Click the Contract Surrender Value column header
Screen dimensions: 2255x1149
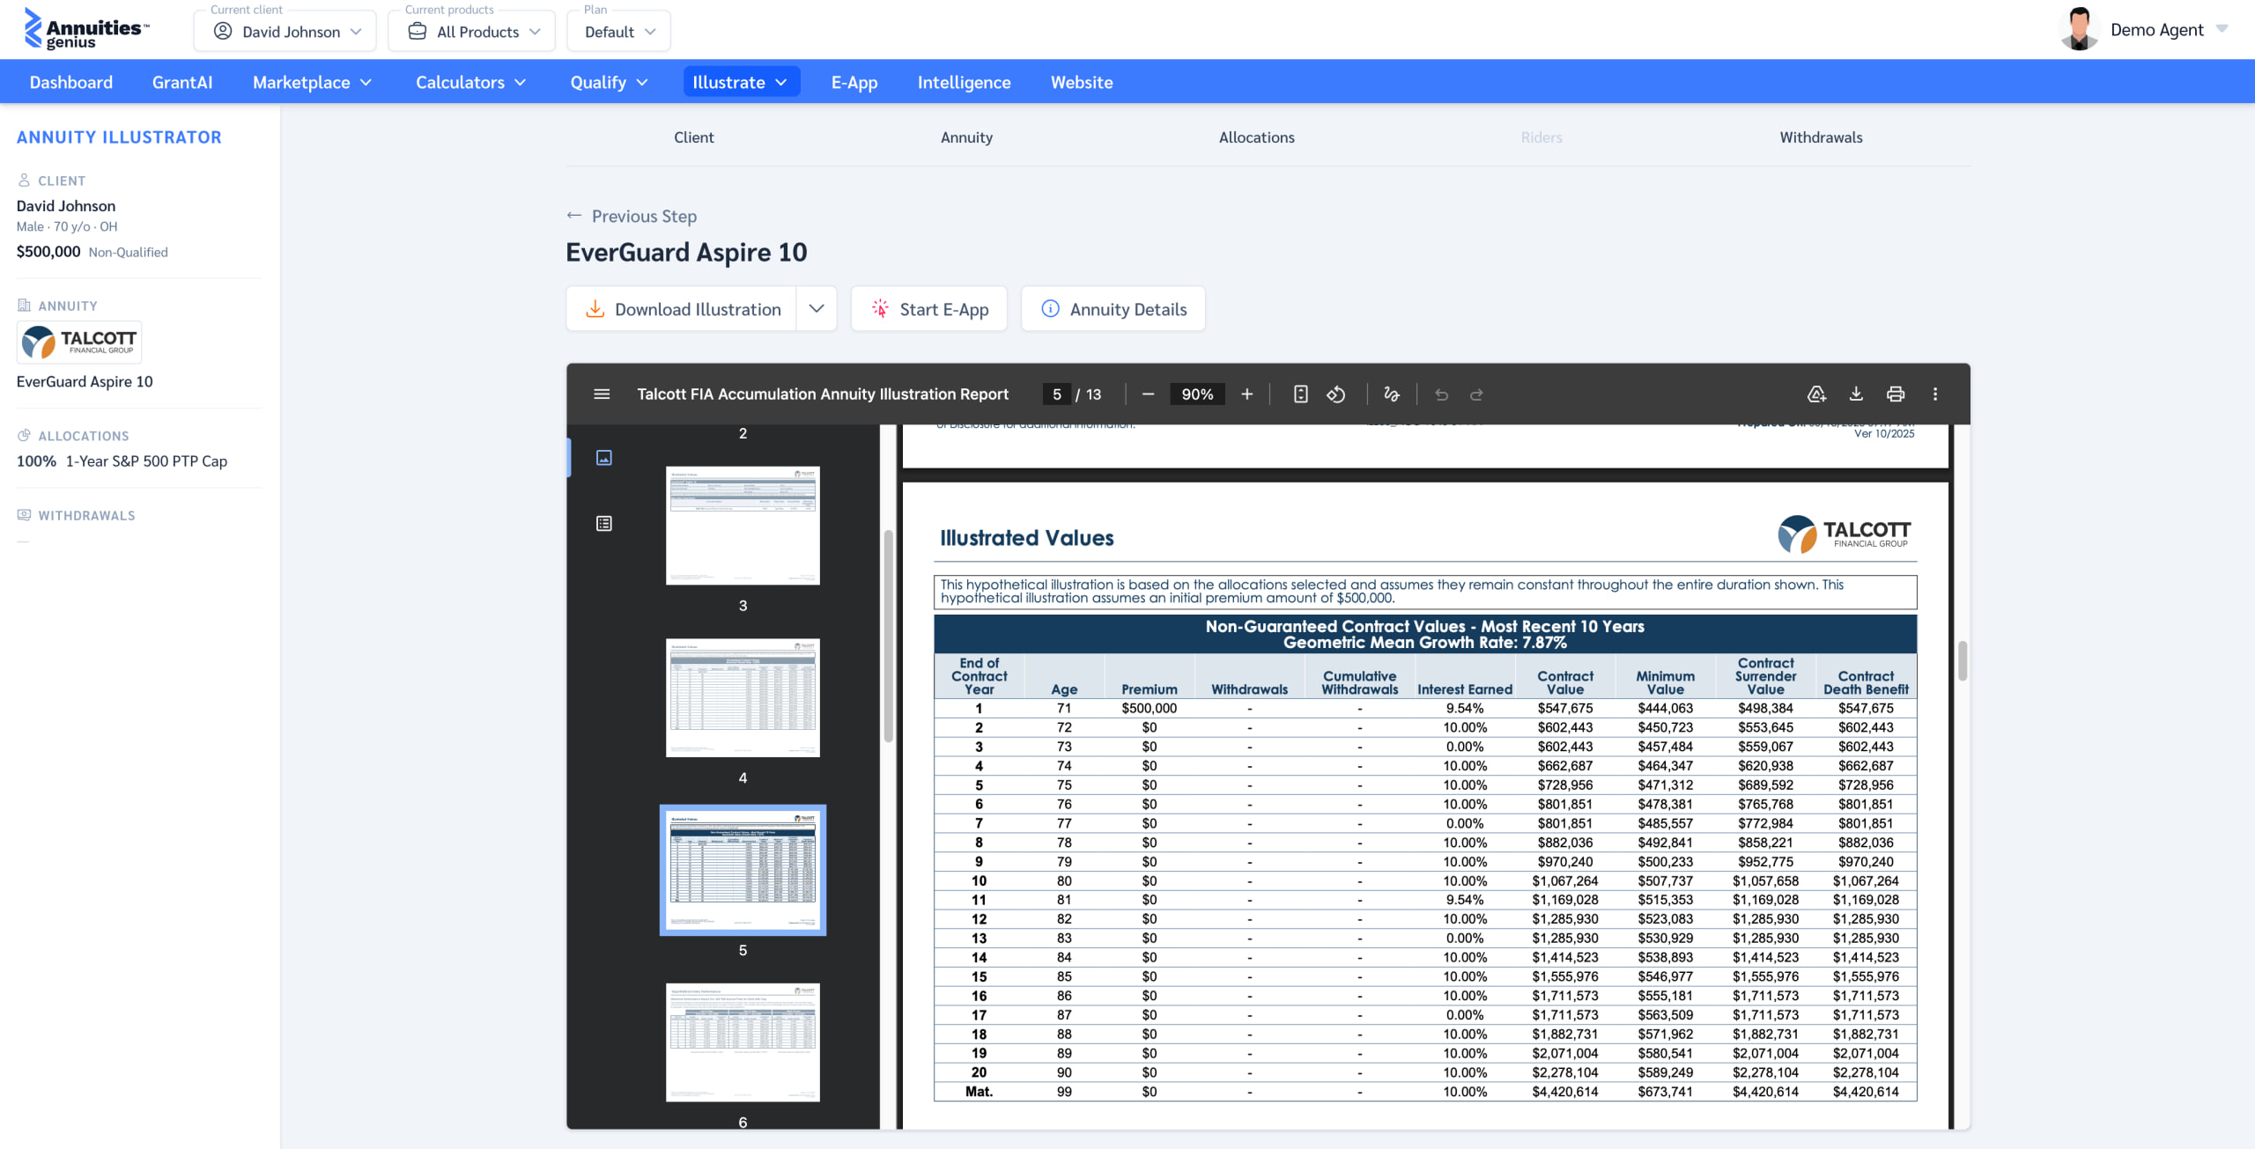tap(1765, 676)
